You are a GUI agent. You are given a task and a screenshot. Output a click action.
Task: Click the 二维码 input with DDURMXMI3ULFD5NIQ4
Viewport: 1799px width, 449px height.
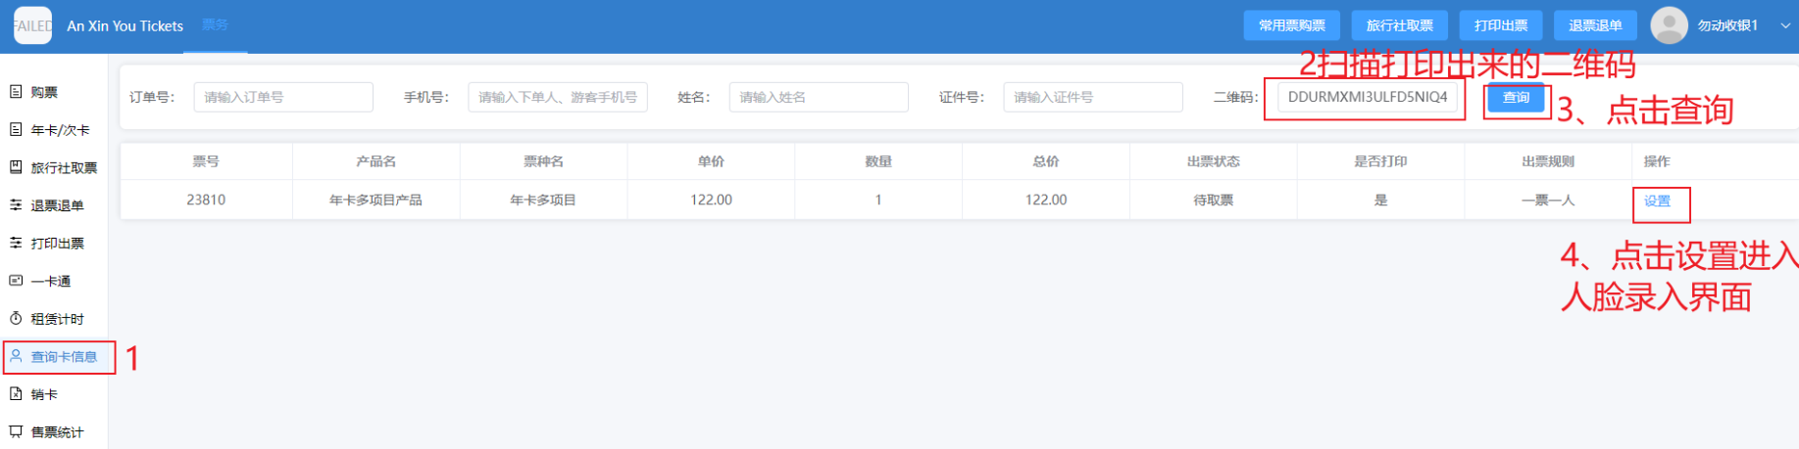(1367, 97)
